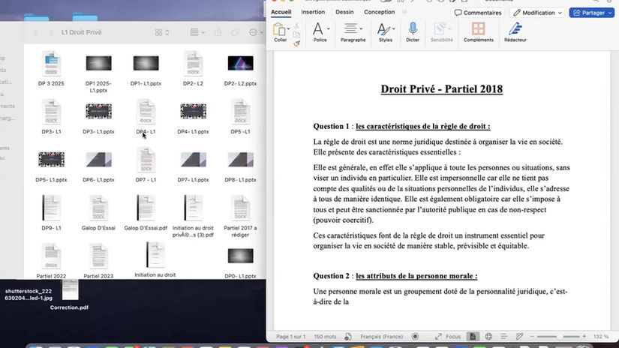
Task: Click Page 1 sur 1 indicator
Action: click(x=290, y=337)
